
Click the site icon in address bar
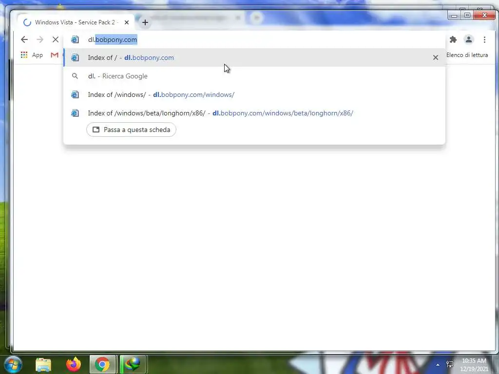pos(75,39)
